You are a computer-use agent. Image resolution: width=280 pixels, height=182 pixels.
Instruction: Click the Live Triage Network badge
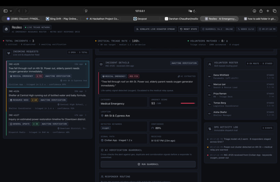[x=37, y=27]
